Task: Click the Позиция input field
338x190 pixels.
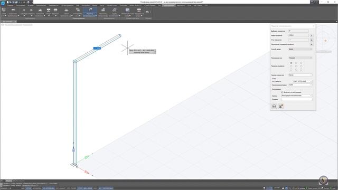Action: [x=297, y=99]
